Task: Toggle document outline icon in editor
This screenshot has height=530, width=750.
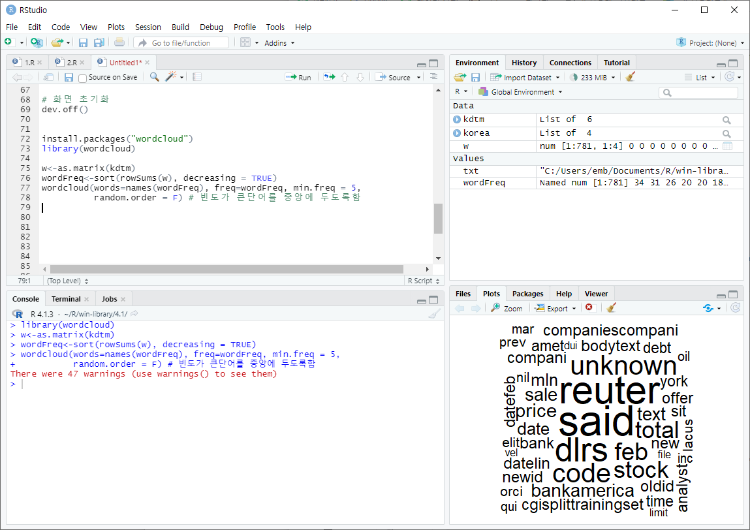Action: (434, 76)
